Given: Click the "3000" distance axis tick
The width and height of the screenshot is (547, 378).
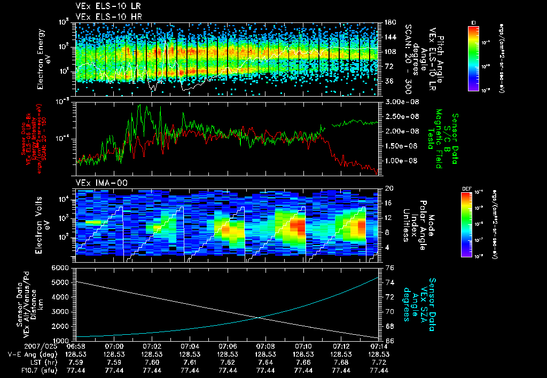Looking at the screenshot, I should coord(60,312).
